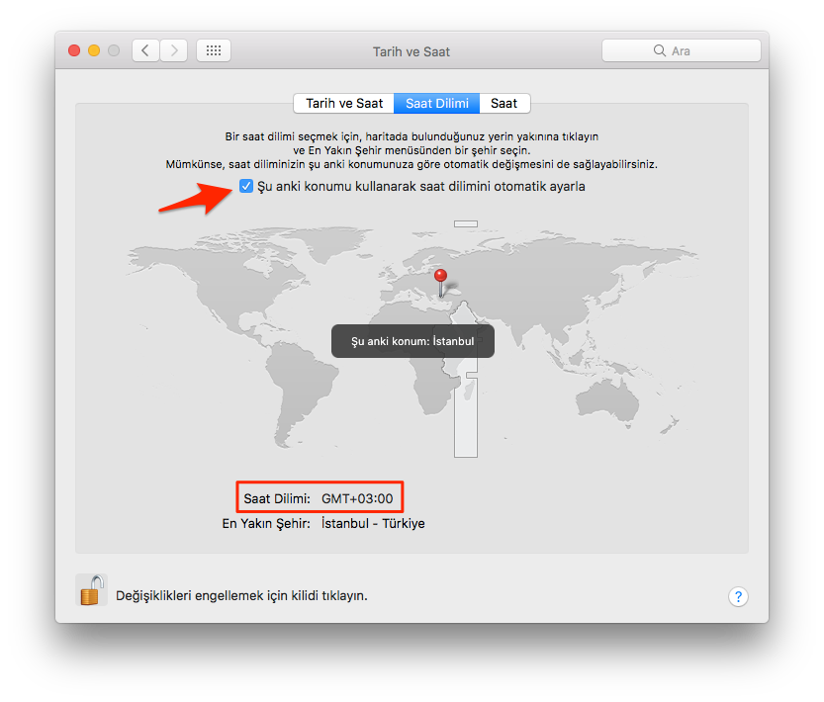Go back using the left chevron button

click(146, 50)
